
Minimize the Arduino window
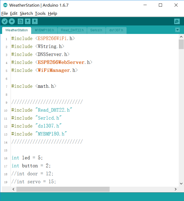145,5
